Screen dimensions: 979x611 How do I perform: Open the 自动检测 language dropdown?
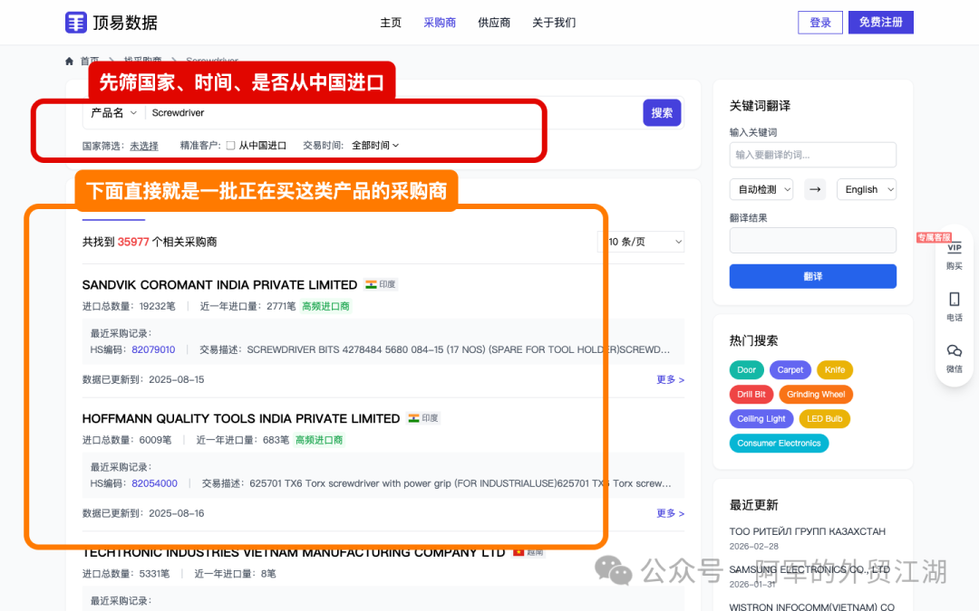coord(761,189)
